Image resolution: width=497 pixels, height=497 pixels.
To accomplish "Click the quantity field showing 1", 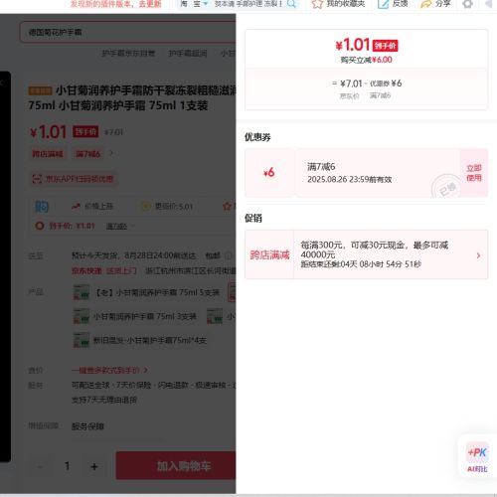I will point(68,466).
